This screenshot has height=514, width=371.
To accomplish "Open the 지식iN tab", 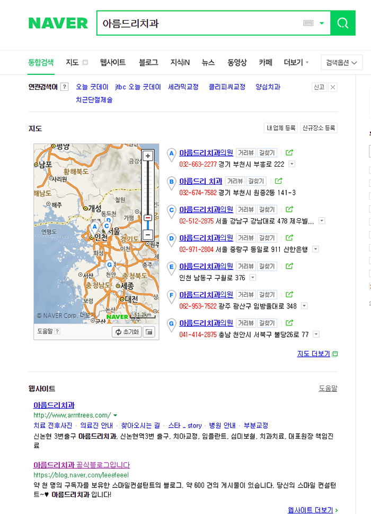I will 180,62.
